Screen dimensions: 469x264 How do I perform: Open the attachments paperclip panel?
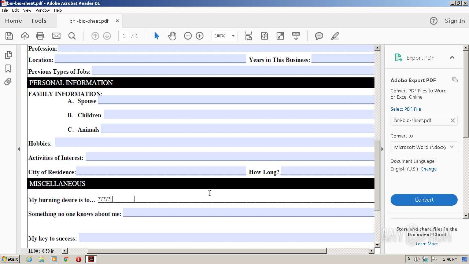tap(8, 82)
